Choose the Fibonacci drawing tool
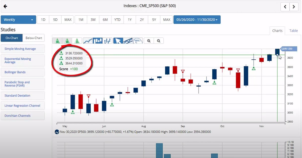This screenshot has height=158, width=302. (x=138, y=41)
